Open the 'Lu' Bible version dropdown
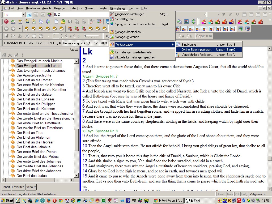 tap(23, 15)
